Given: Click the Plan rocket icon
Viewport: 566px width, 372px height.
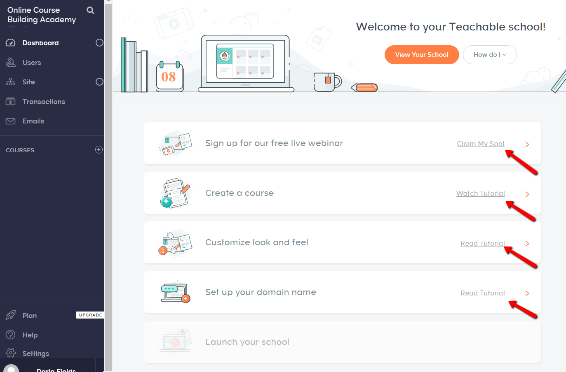Looking at the screenshot, I should pyautogui.click(x=11, y=316).
